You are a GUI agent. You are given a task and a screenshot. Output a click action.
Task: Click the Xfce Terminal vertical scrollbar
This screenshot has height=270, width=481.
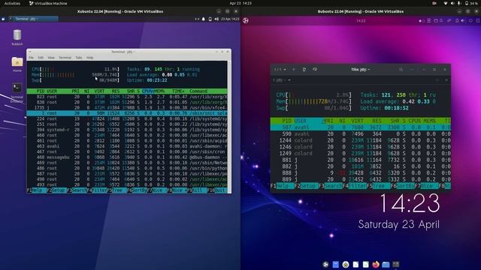[x=229, y=127]
